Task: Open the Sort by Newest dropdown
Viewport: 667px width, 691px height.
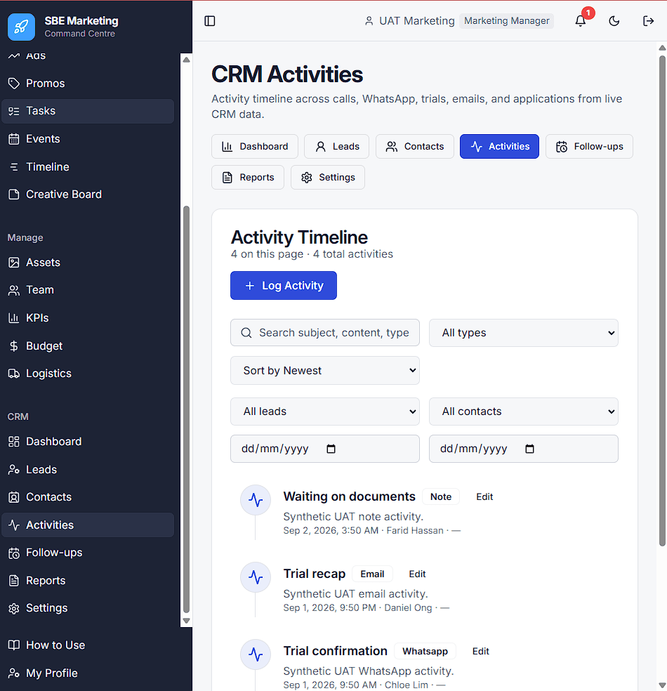Action: pos(325,371)
